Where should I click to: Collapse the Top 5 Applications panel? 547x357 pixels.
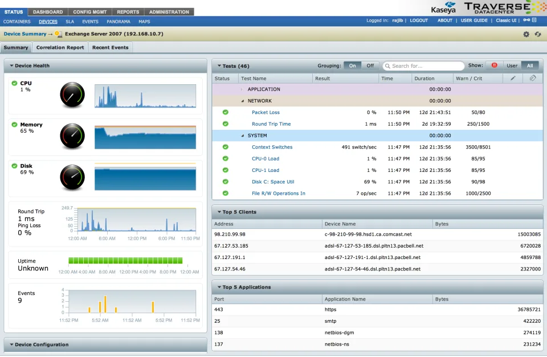tap(219, 287)
